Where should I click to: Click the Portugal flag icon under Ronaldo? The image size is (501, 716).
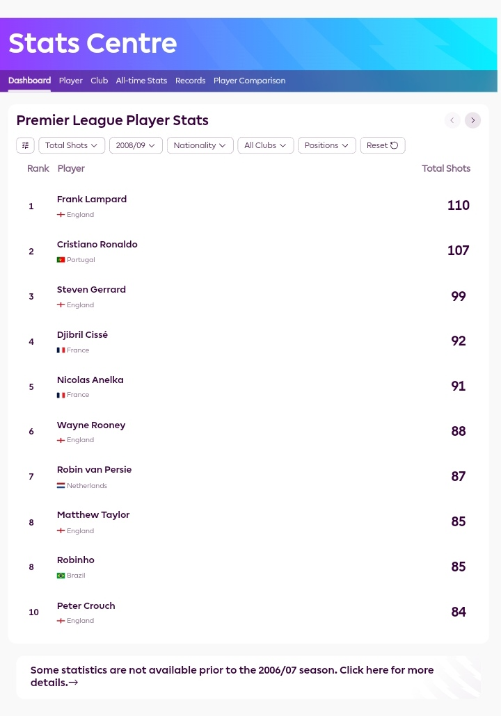pyautogui.click(x=61, y=260)
